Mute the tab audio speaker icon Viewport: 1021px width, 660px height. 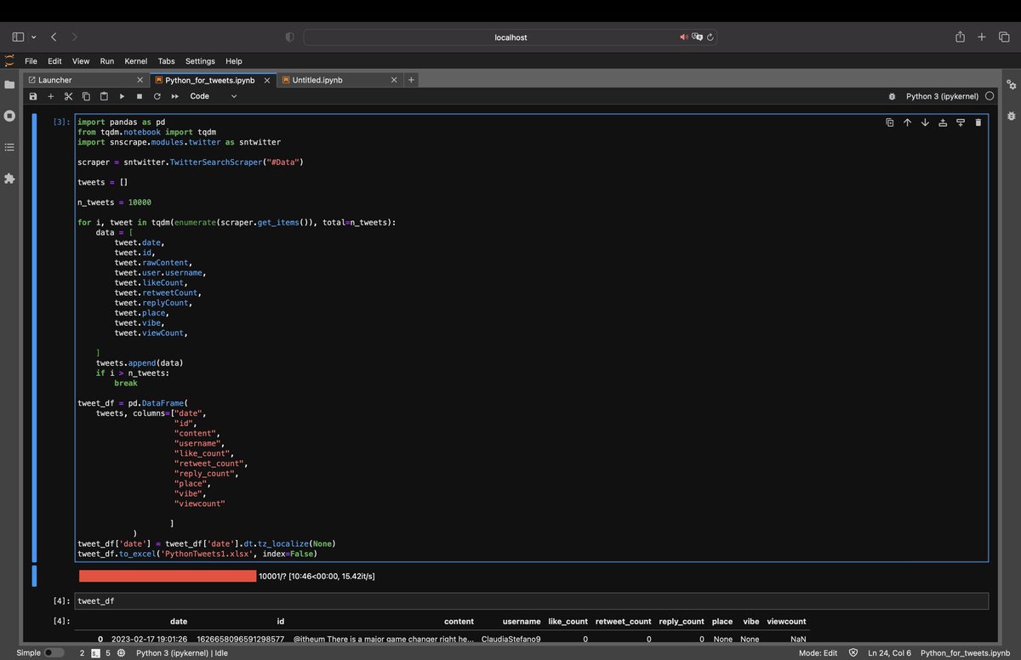point(684,37)
